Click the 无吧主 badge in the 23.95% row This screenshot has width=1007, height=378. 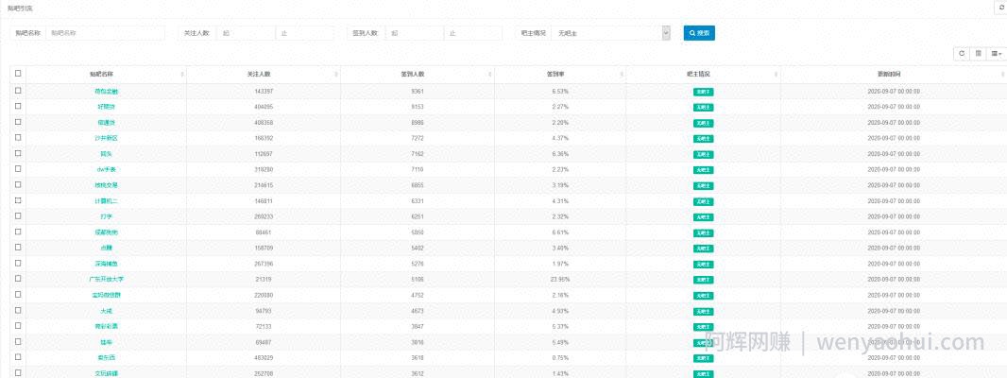[x=703, y=280]
